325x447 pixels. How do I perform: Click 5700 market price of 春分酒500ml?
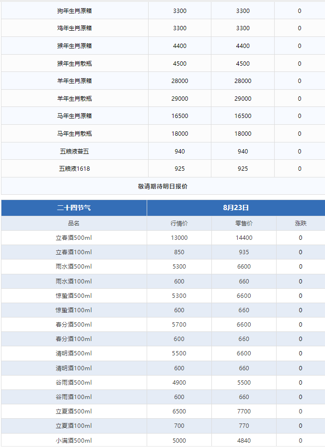(179, 325)
